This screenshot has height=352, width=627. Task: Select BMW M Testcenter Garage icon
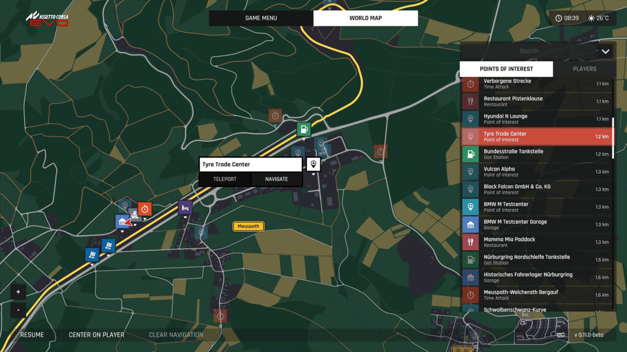click(470, 224)
